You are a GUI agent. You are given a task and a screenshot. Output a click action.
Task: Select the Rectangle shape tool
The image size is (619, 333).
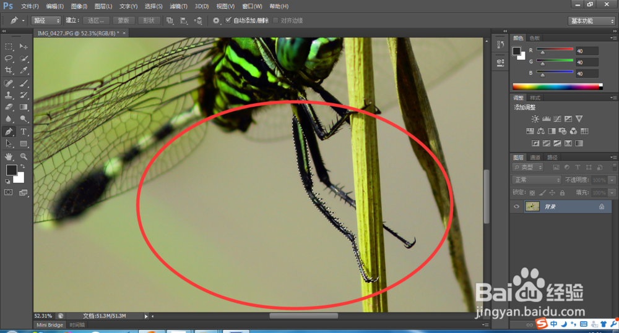(x=24, y=144)
